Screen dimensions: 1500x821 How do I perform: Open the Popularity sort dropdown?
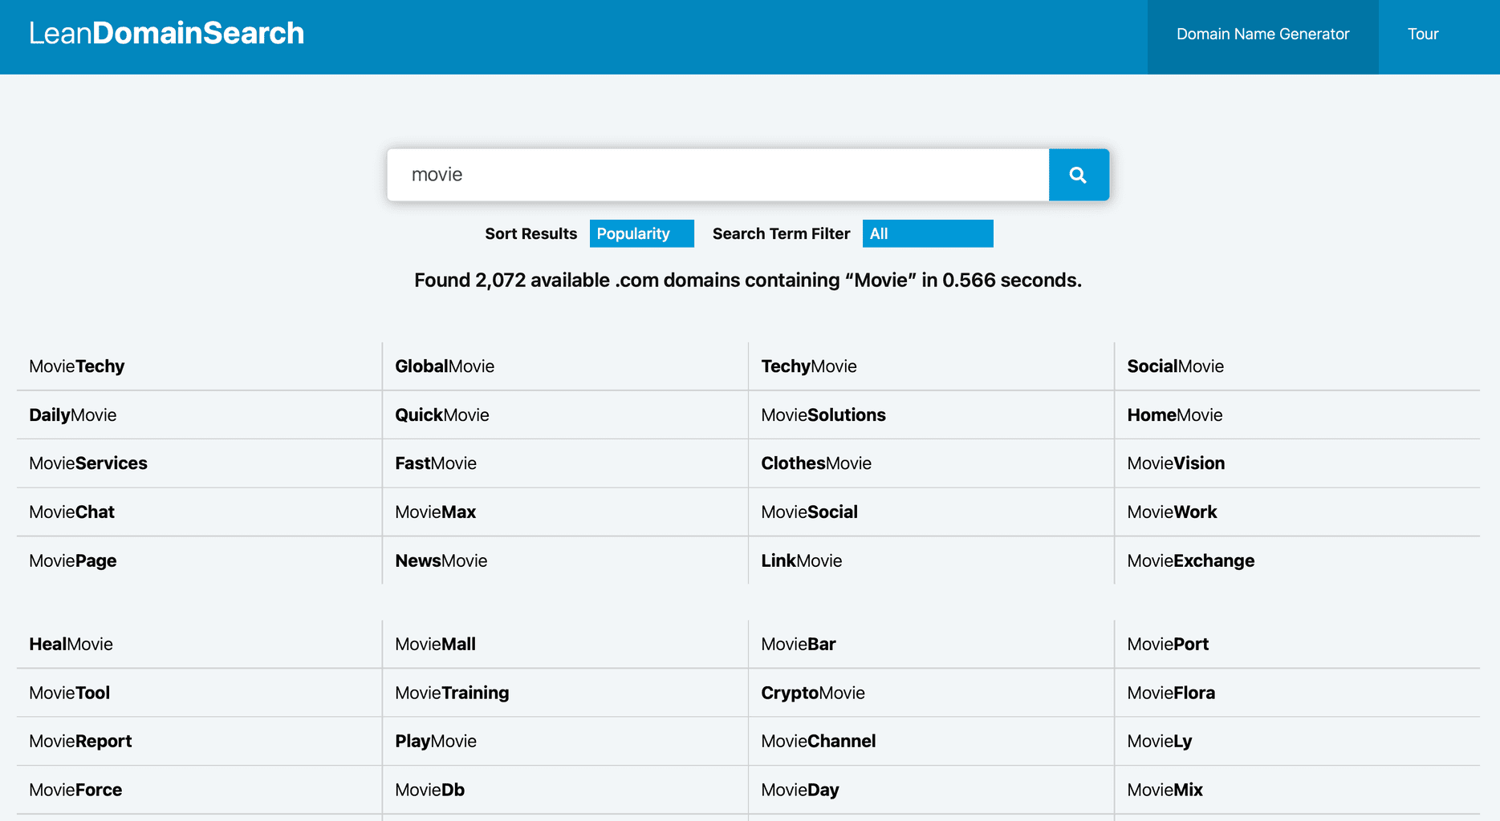(x=641, y=233)
